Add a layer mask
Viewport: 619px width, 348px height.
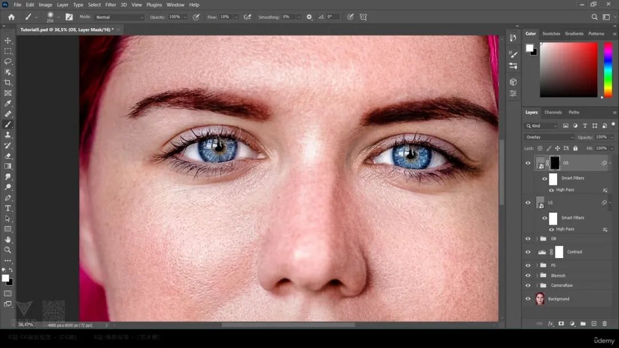tap(561, 323)
